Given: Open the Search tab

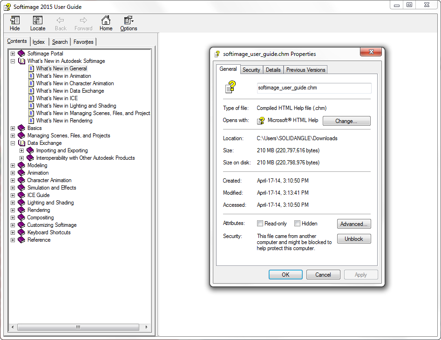Looking at the screenshot, I should point(60,42).
